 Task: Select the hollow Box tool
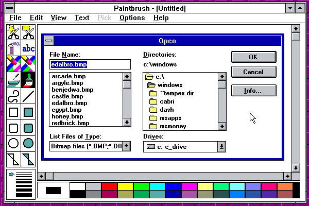coord(13,112)
